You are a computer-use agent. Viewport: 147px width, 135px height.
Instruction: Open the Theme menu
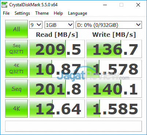42,13
